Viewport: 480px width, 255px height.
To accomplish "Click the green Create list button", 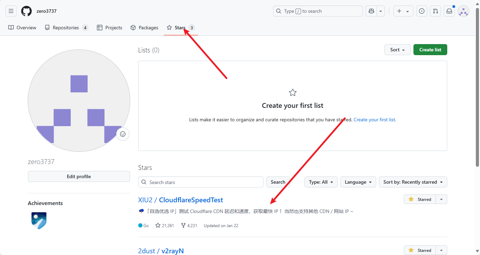I will point(430,50).
